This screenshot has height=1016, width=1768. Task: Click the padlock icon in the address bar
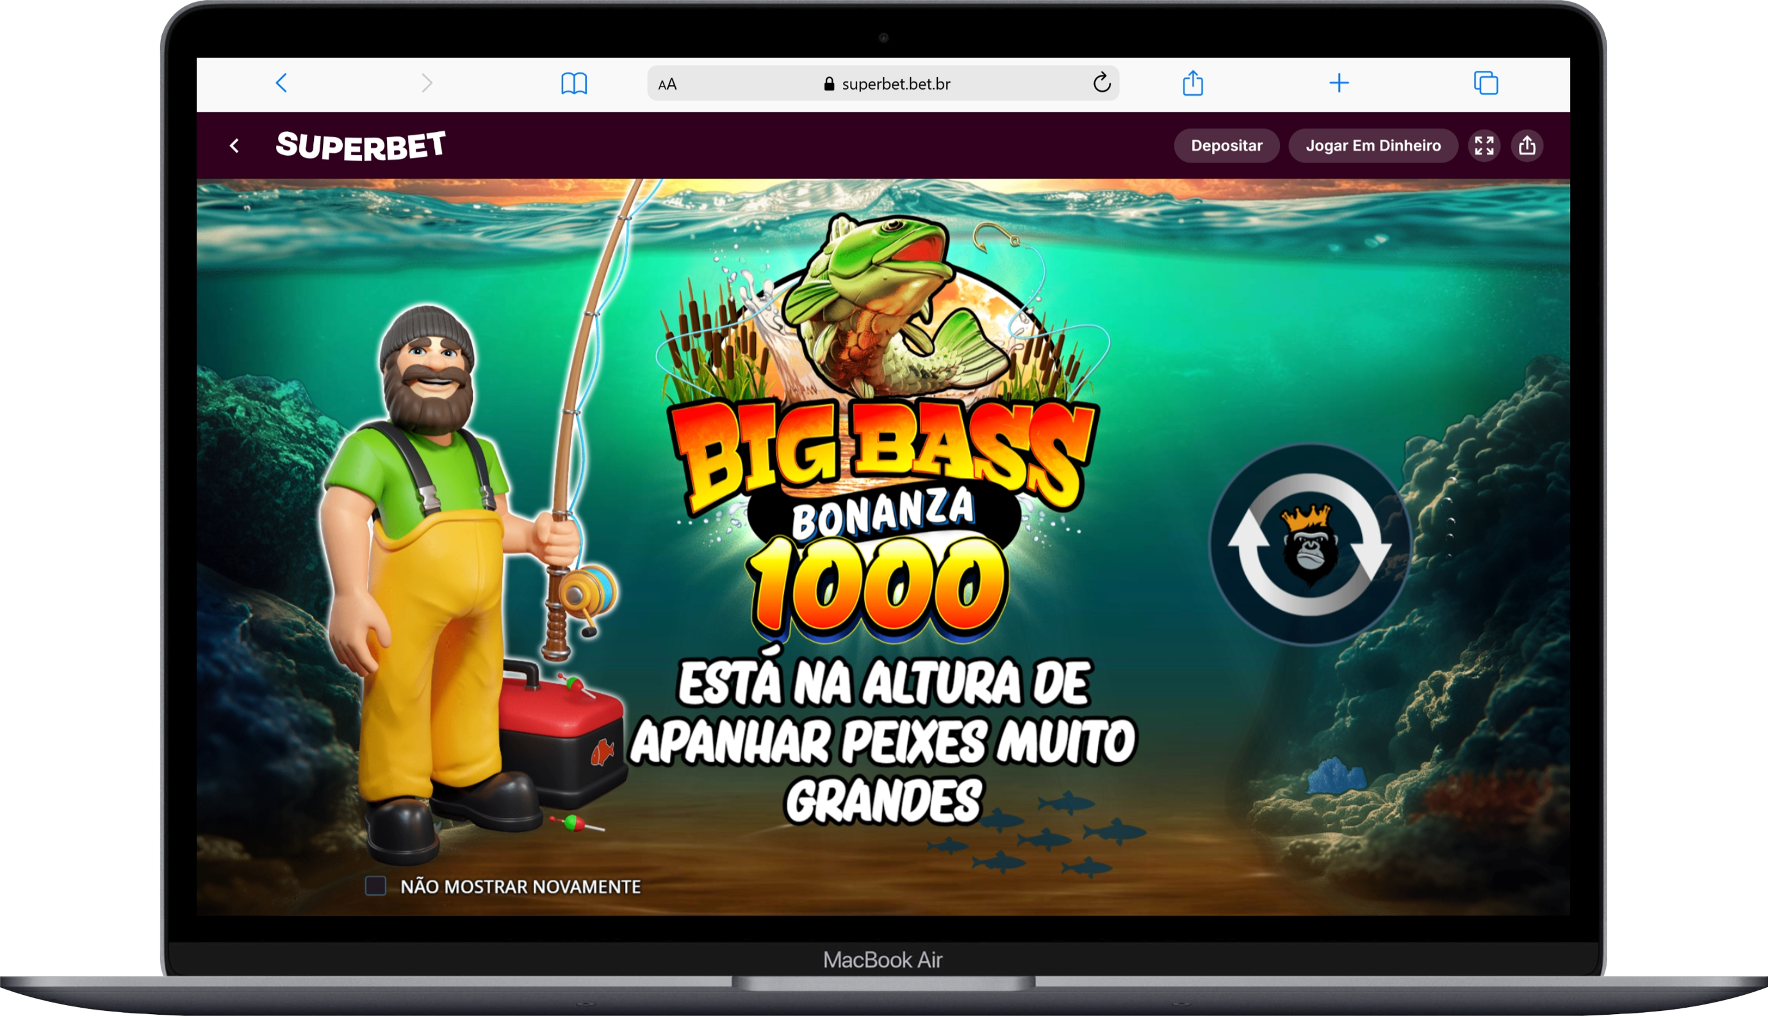tap(829, 84)
